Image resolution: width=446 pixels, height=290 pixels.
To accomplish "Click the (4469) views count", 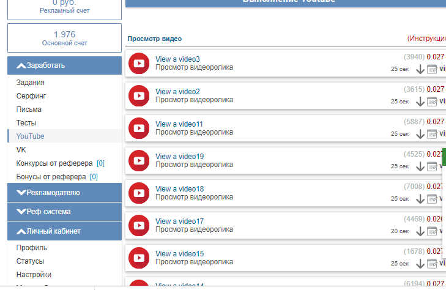I will pyautogui.click(x=414, y=219).
